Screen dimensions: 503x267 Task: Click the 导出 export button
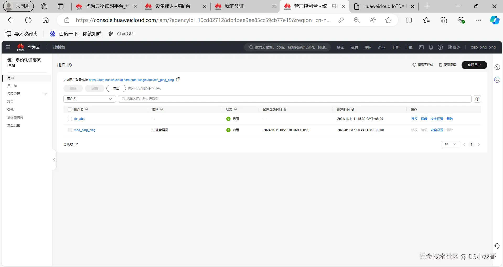116,88
